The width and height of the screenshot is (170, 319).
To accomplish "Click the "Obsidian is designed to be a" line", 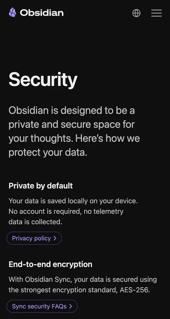I will tap(72, 111).
